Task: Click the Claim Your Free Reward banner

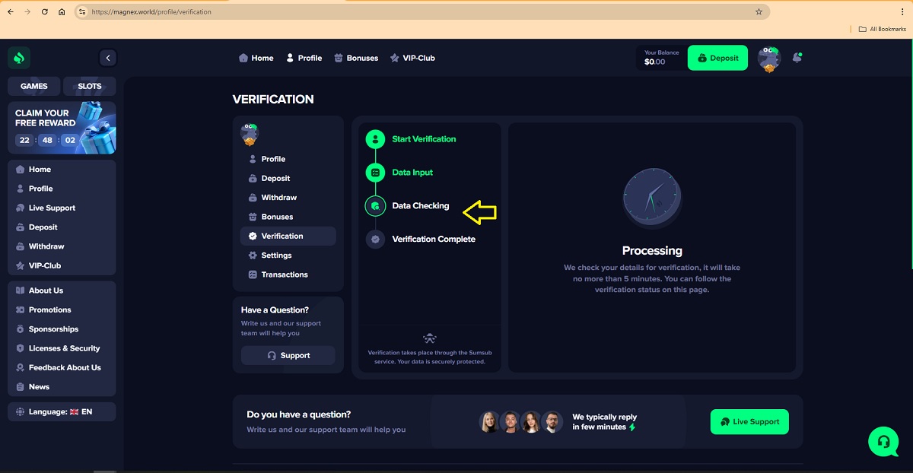Action: (62, 128)
